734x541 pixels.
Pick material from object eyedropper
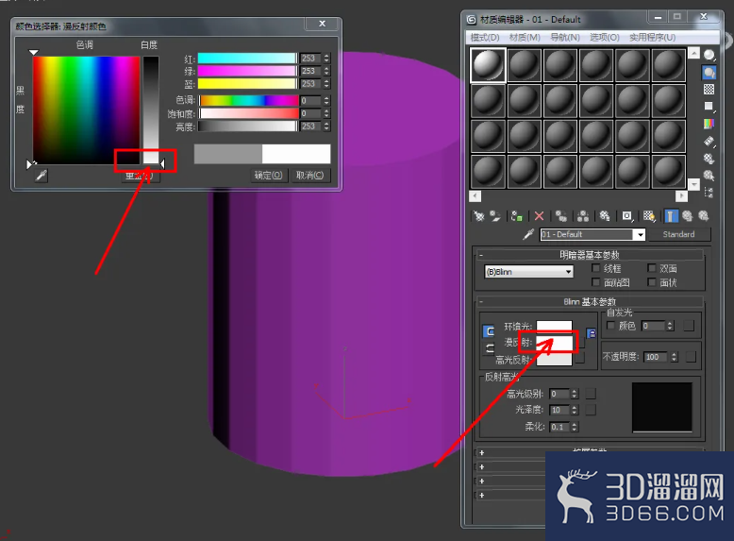point(528,234)
